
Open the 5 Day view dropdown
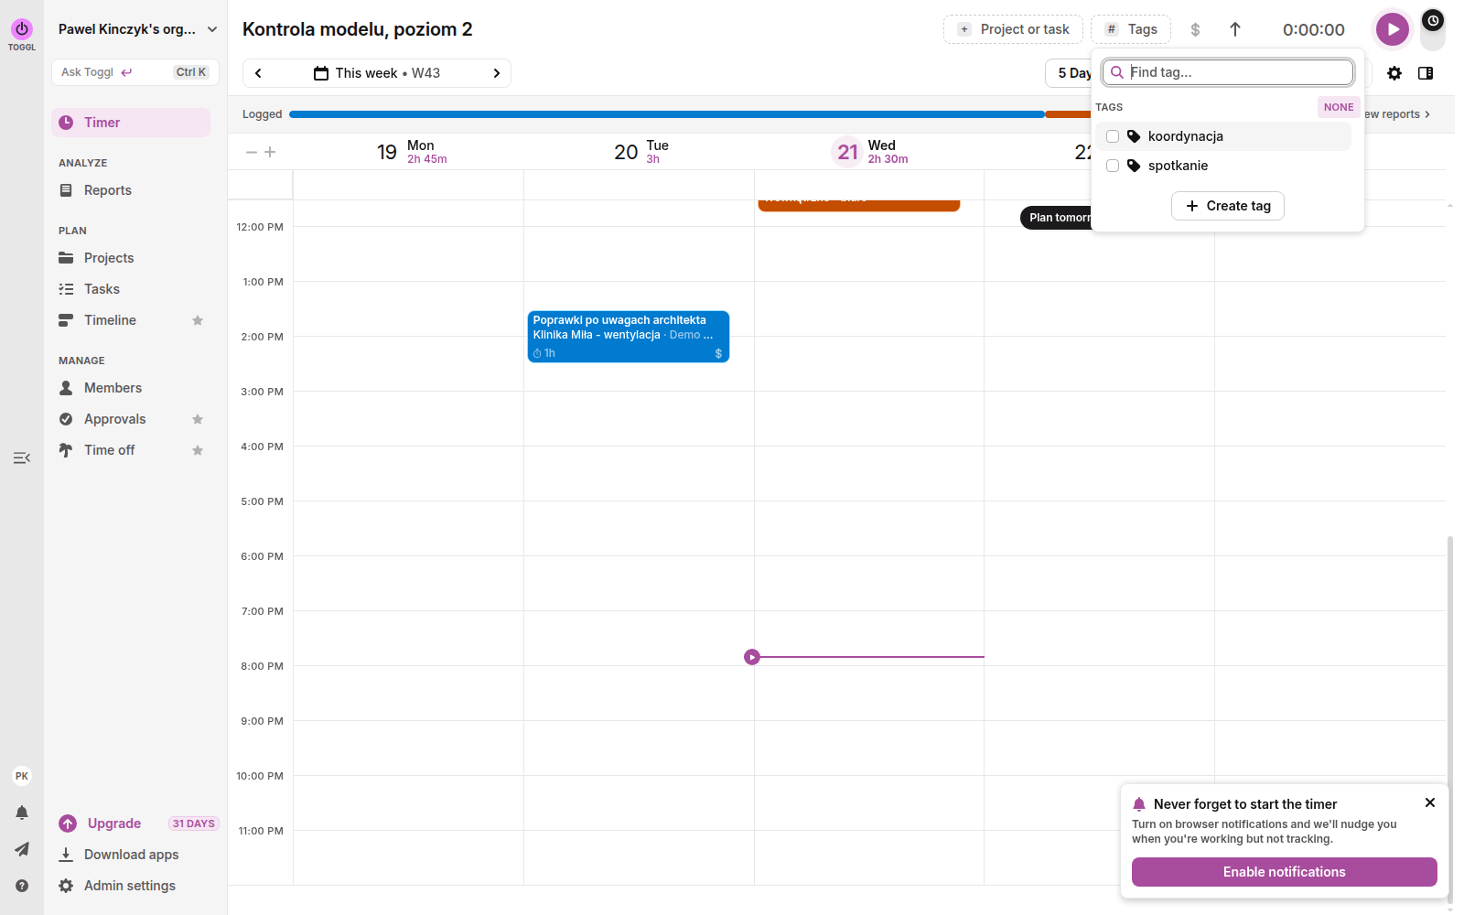[x=1070, y=73]
